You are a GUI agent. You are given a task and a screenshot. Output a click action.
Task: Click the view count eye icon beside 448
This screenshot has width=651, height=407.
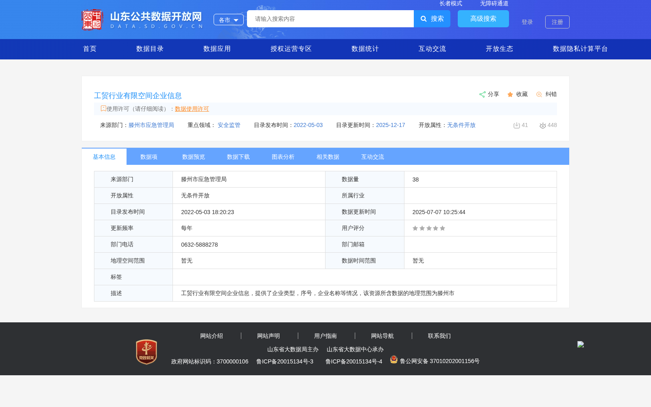click(543, 125)
